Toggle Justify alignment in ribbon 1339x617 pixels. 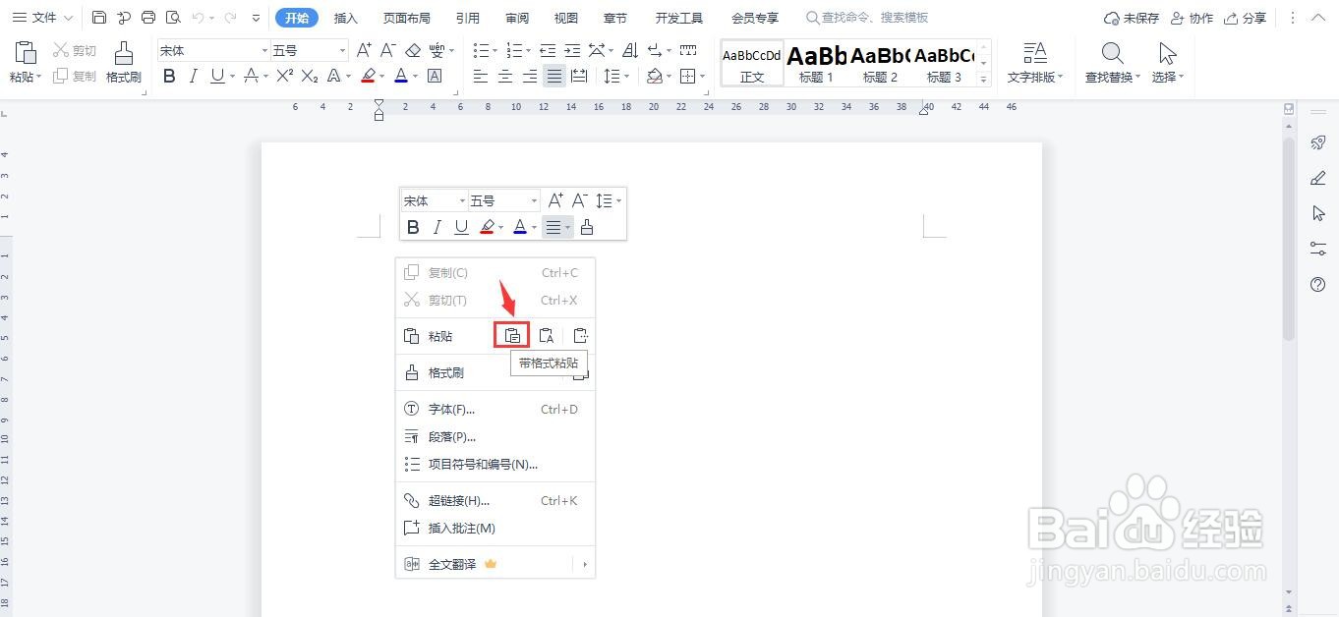click(554, 76)
